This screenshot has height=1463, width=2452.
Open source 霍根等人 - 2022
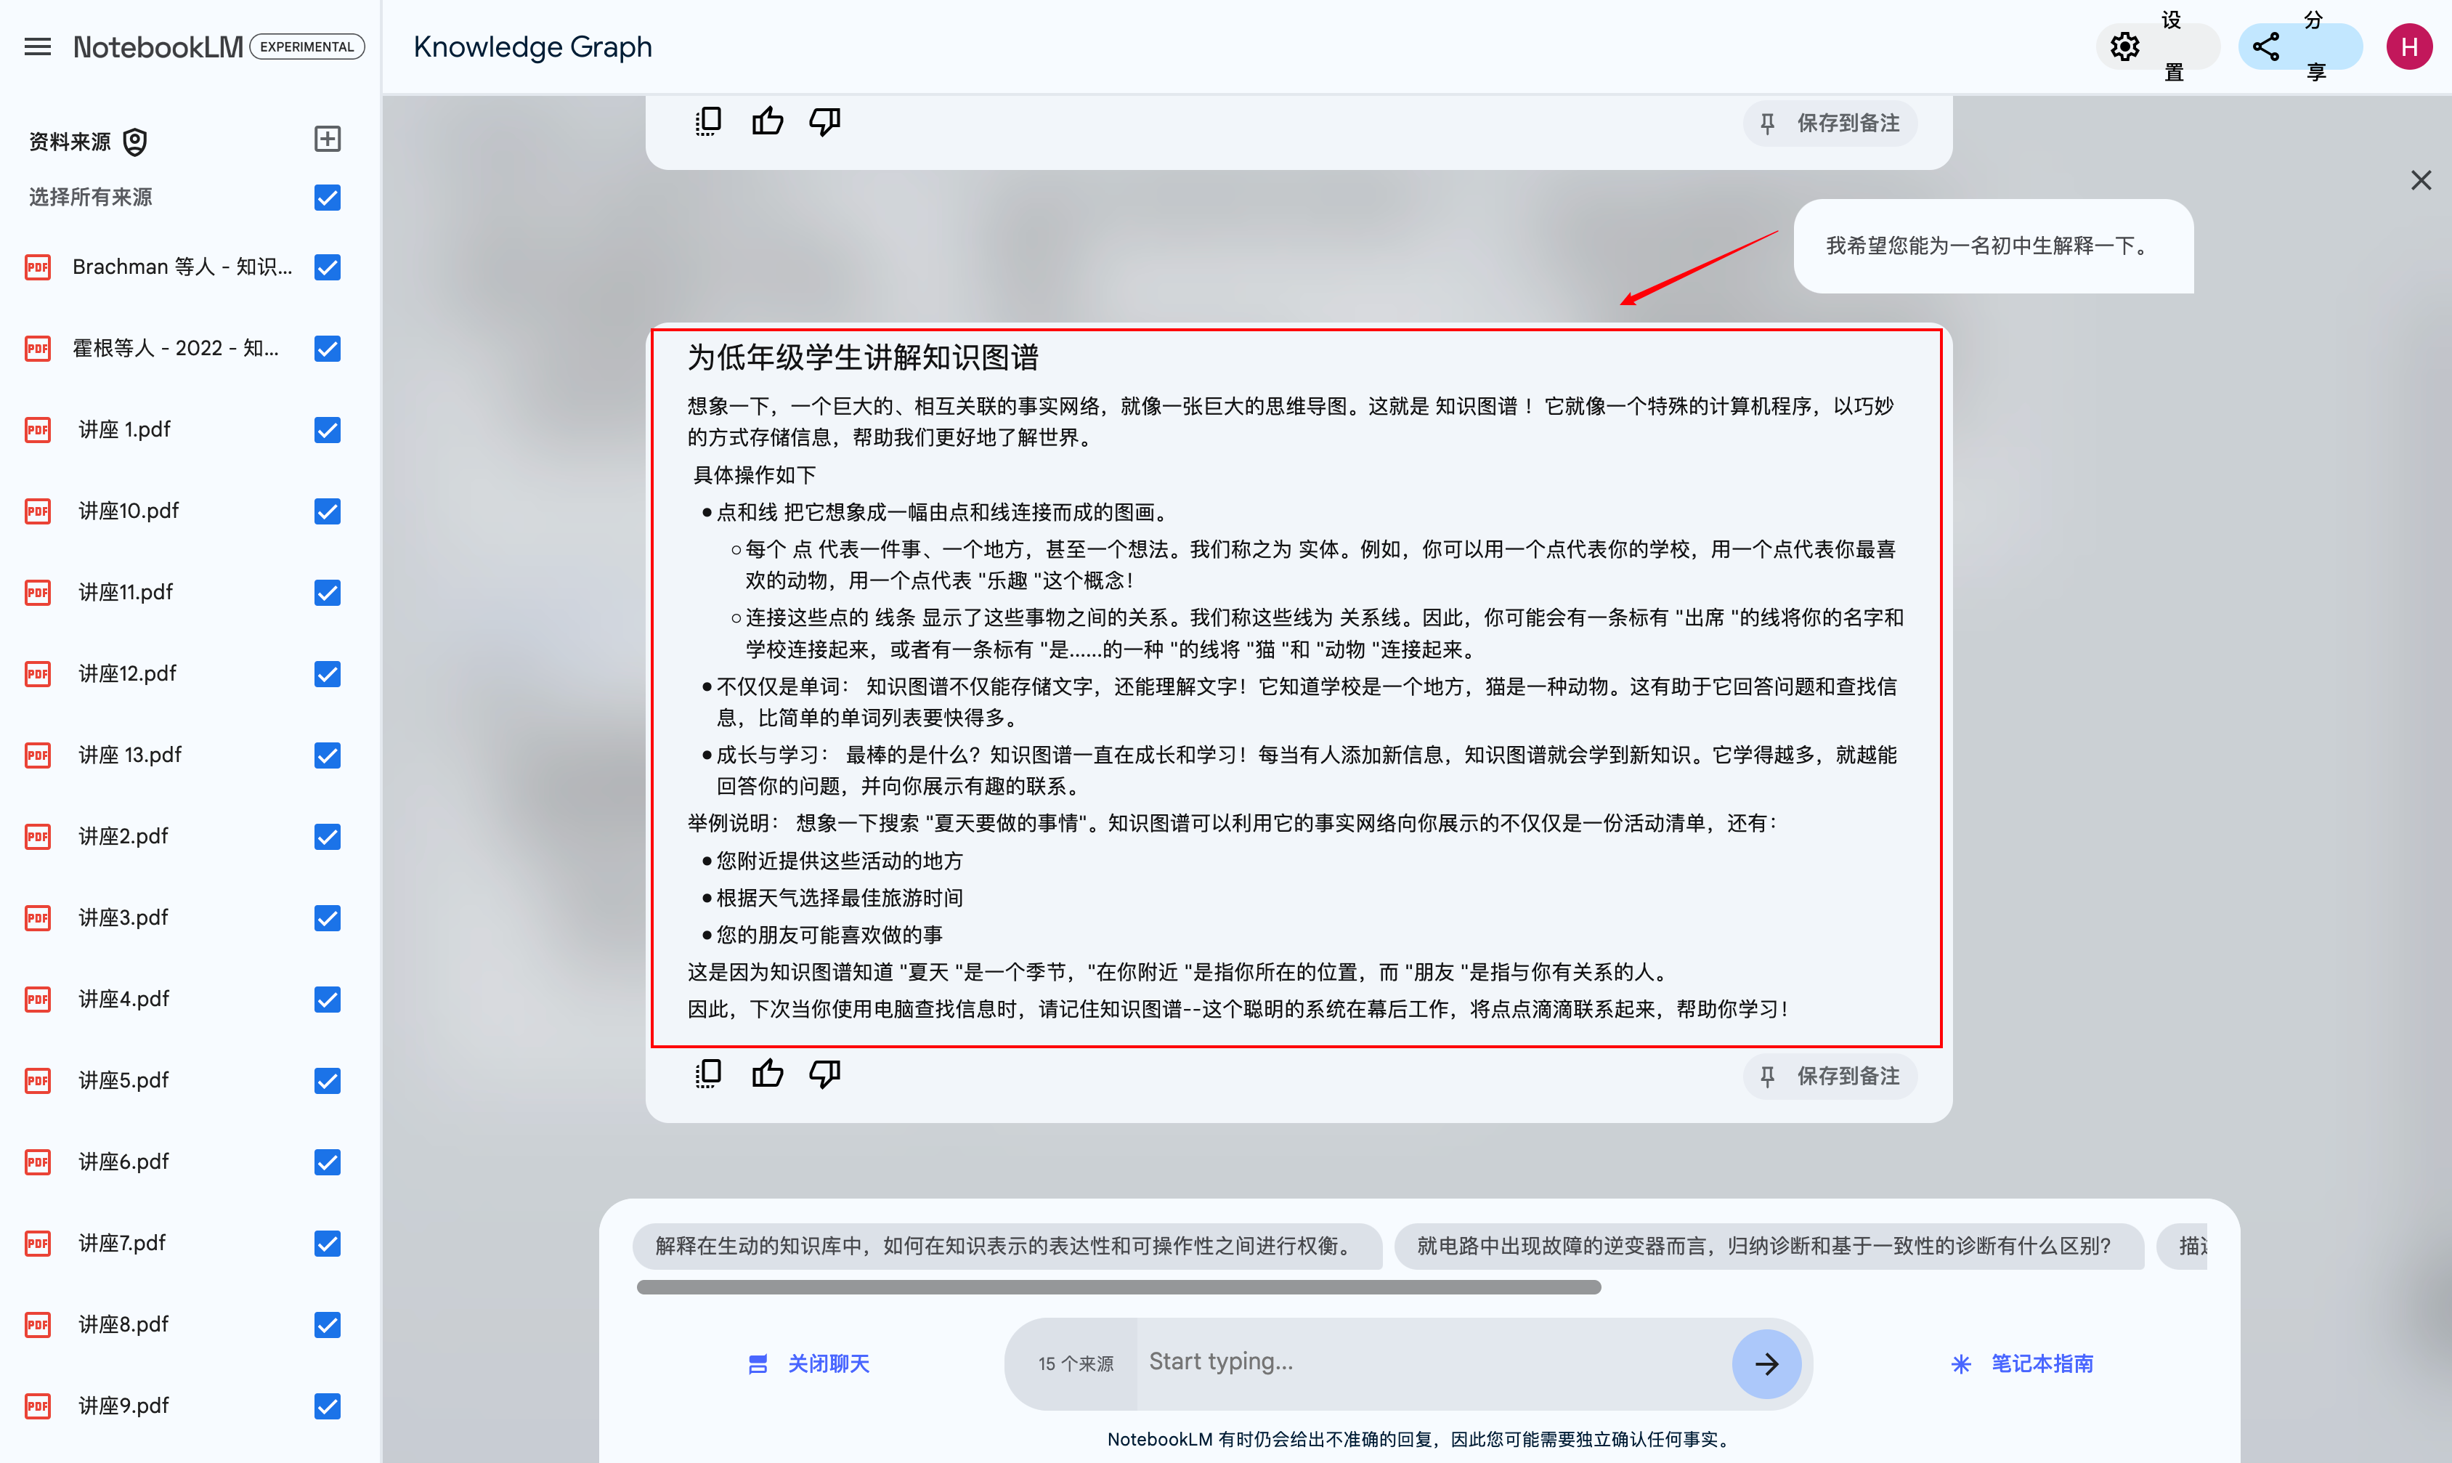coord(176,348)
